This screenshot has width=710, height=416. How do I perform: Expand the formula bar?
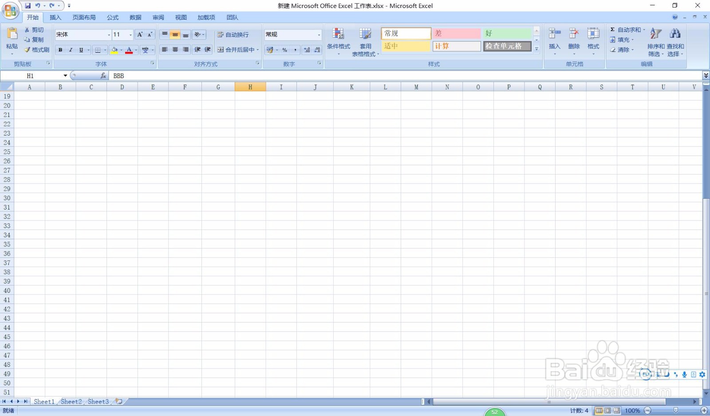(706, 76)
